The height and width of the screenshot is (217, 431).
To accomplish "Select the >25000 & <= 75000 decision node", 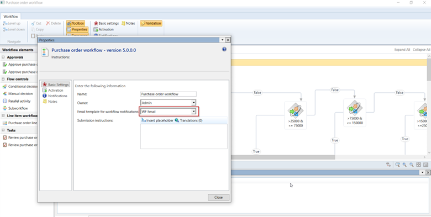I will coord(296,115).
